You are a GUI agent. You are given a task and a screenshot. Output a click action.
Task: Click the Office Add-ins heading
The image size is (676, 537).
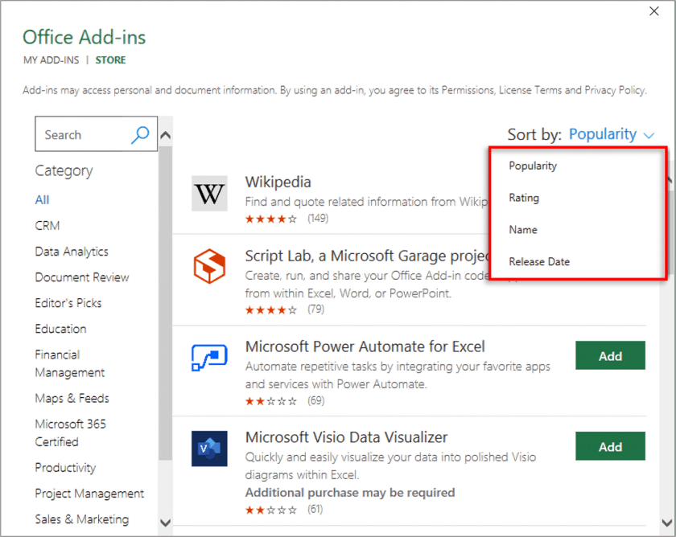point(84,38)
